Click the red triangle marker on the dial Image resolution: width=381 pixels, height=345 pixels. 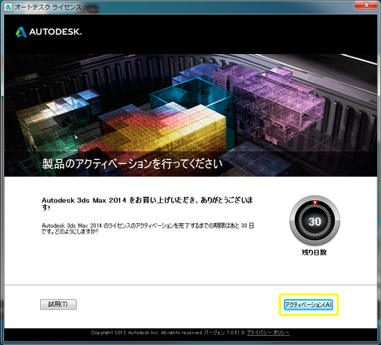click(x=314, y=202)
